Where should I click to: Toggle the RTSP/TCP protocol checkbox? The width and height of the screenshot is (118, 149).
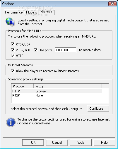13,50
